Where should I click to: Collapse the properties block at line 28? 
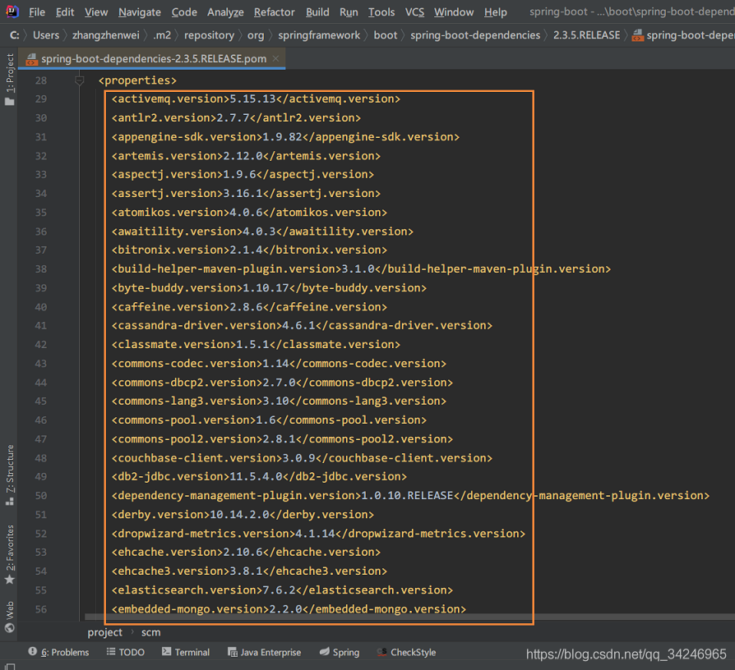[78, 80]
